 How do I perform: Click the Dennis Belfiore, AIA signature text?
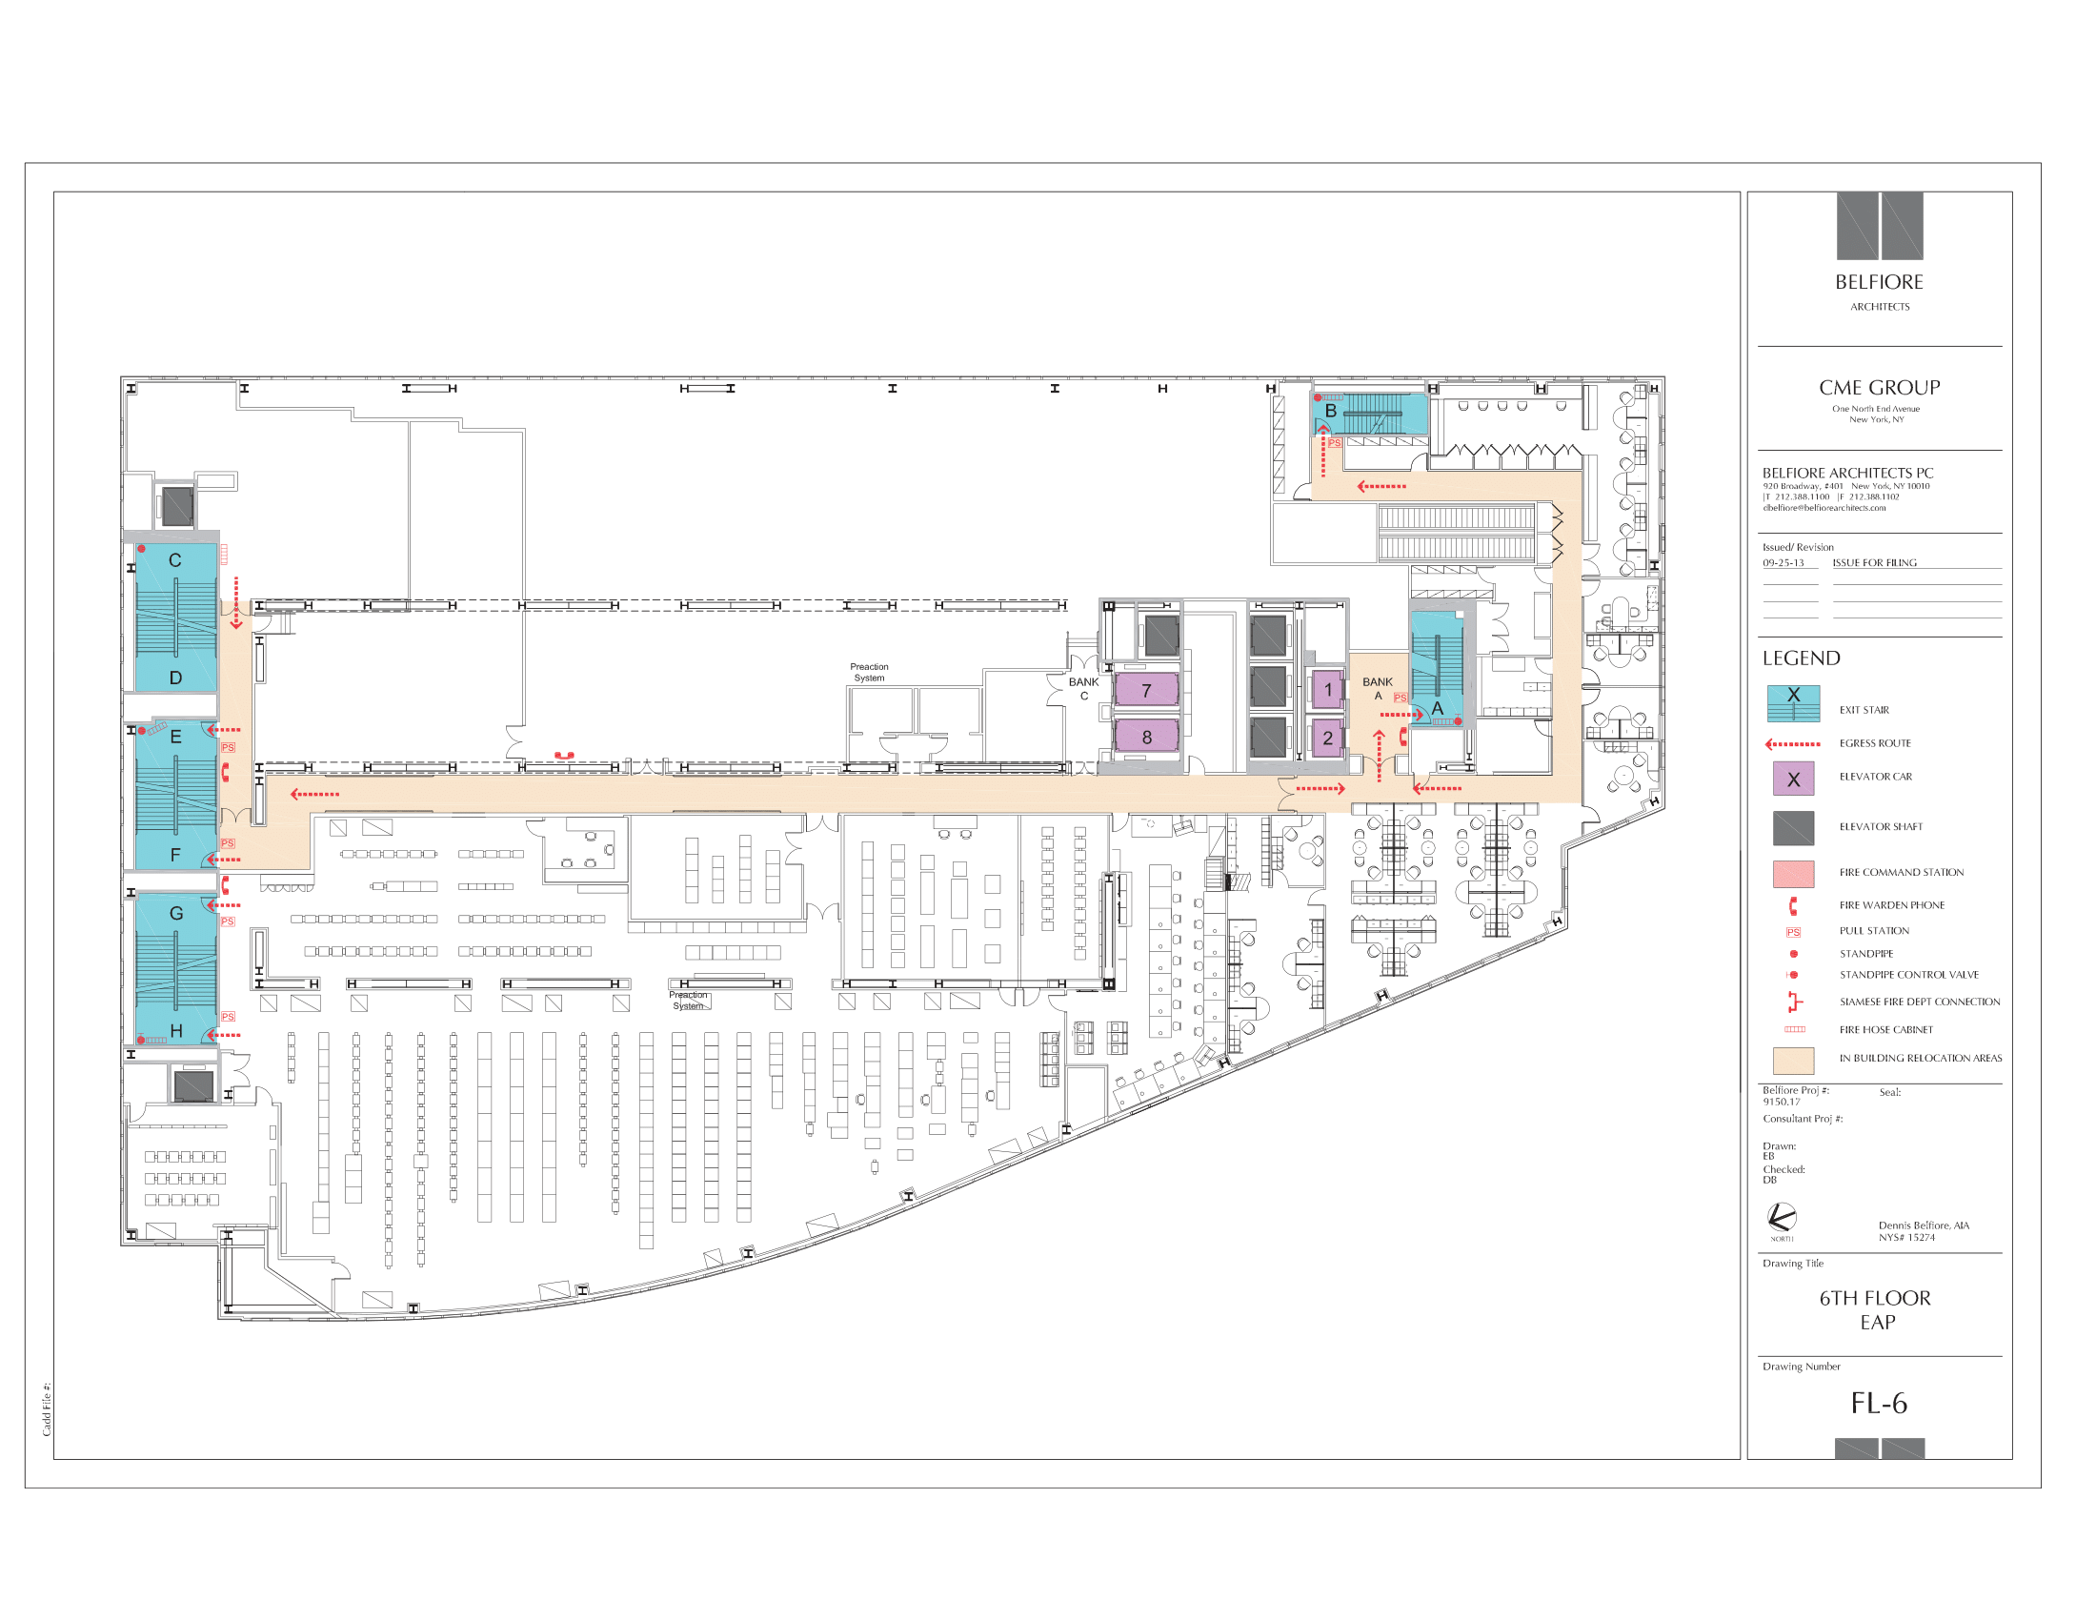tap(1924, 1225)
